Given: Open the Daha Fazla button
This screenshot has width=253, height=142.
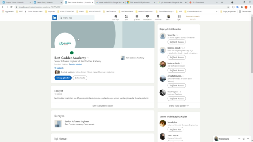Looking at the screenshot, I should (80, 78).
